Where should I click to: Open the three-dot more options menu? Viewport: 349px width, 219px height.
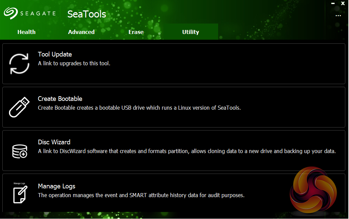(338, 15)
